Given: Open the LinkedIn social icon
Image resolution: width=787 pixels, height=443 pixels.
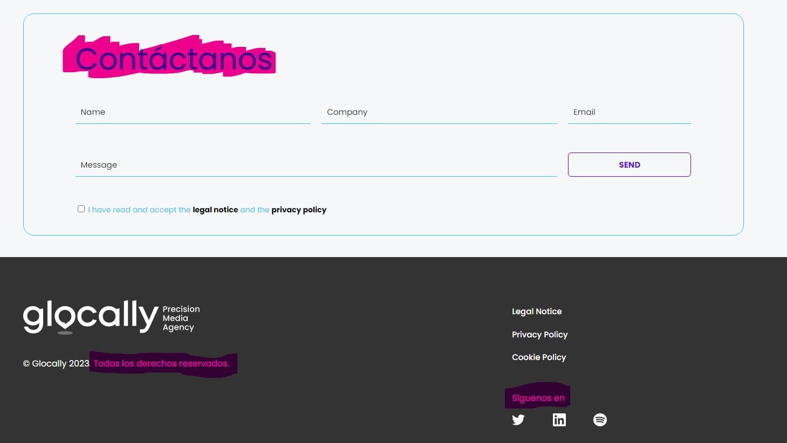Looking at the screenshot, I should pos(559,420).
